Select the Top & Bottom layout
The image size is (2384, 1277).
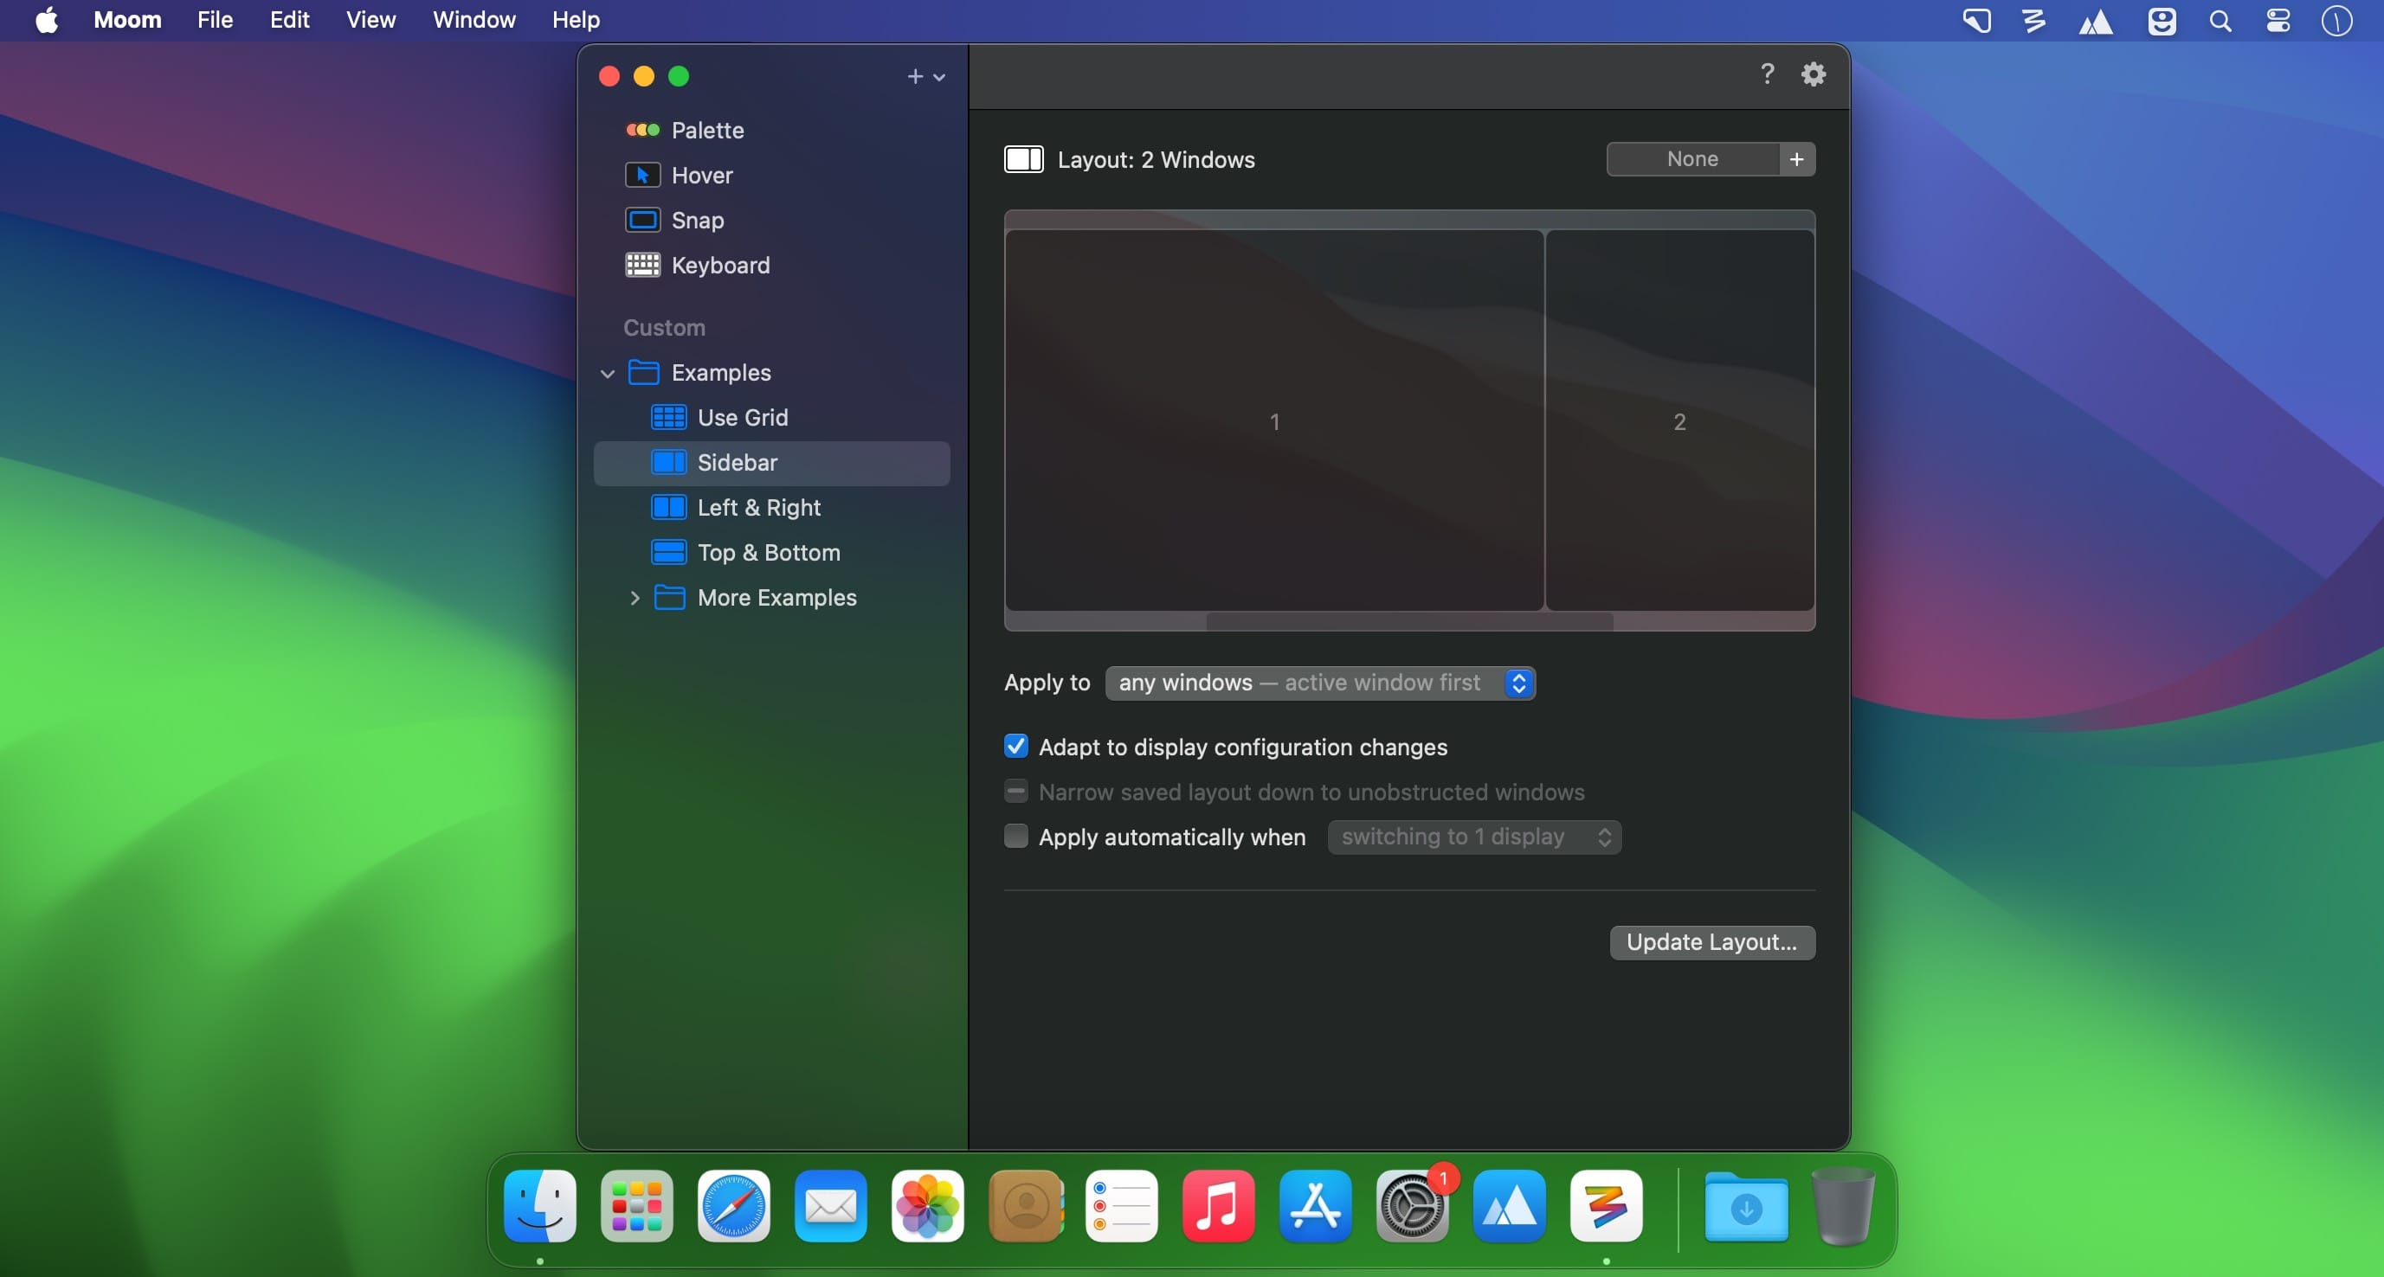click(767, 553)
